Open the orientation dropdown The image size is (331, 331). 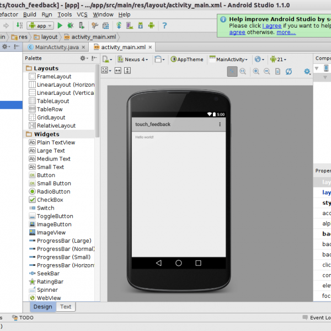(x=159, y=60)
